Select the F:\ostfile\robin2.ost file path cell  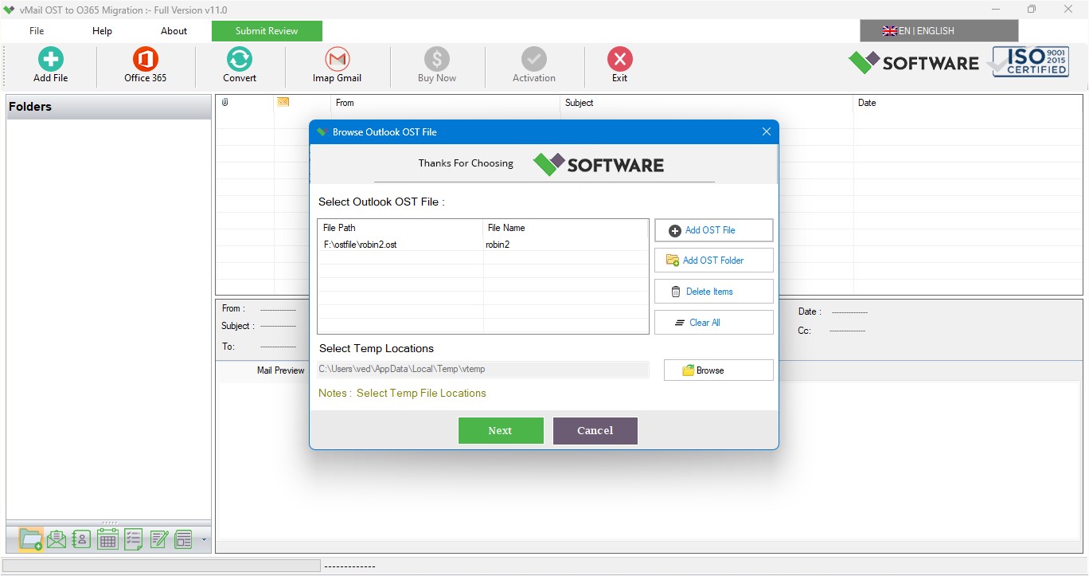coord(400,245)
